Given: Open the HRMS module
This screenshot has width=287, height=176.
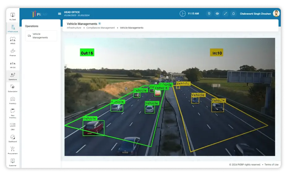Looking at the screenshot, I should [13, 40].
